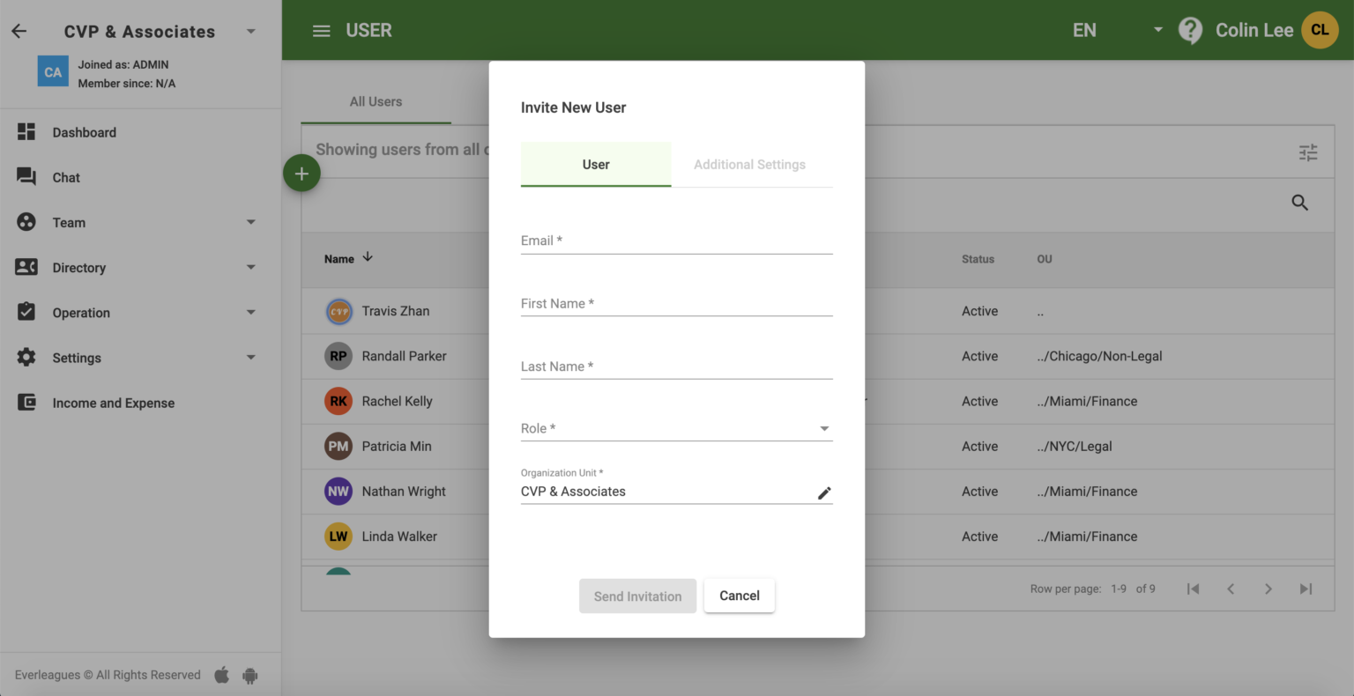The image size is (1354, 696).
Task: Go to the previous page of users
Action: (x=1231, y=589)
